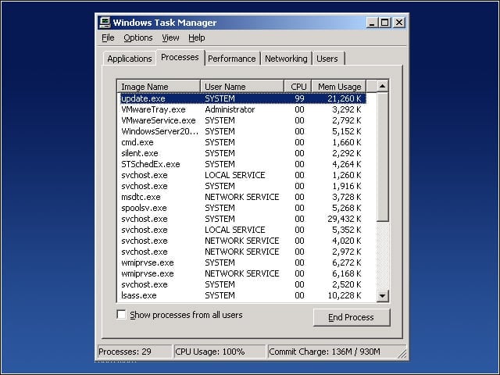Screen dimensions: 500x375
Task: Go to the Users tab
Action: pyautogui.click(x=327, y=59)
